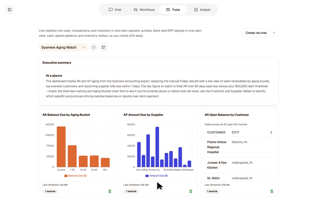Image resolution: width=317 pixels, height=198 pixels.
Task: Expand the Sysmere Aging Watch dropdown
Action: point(63,48)
